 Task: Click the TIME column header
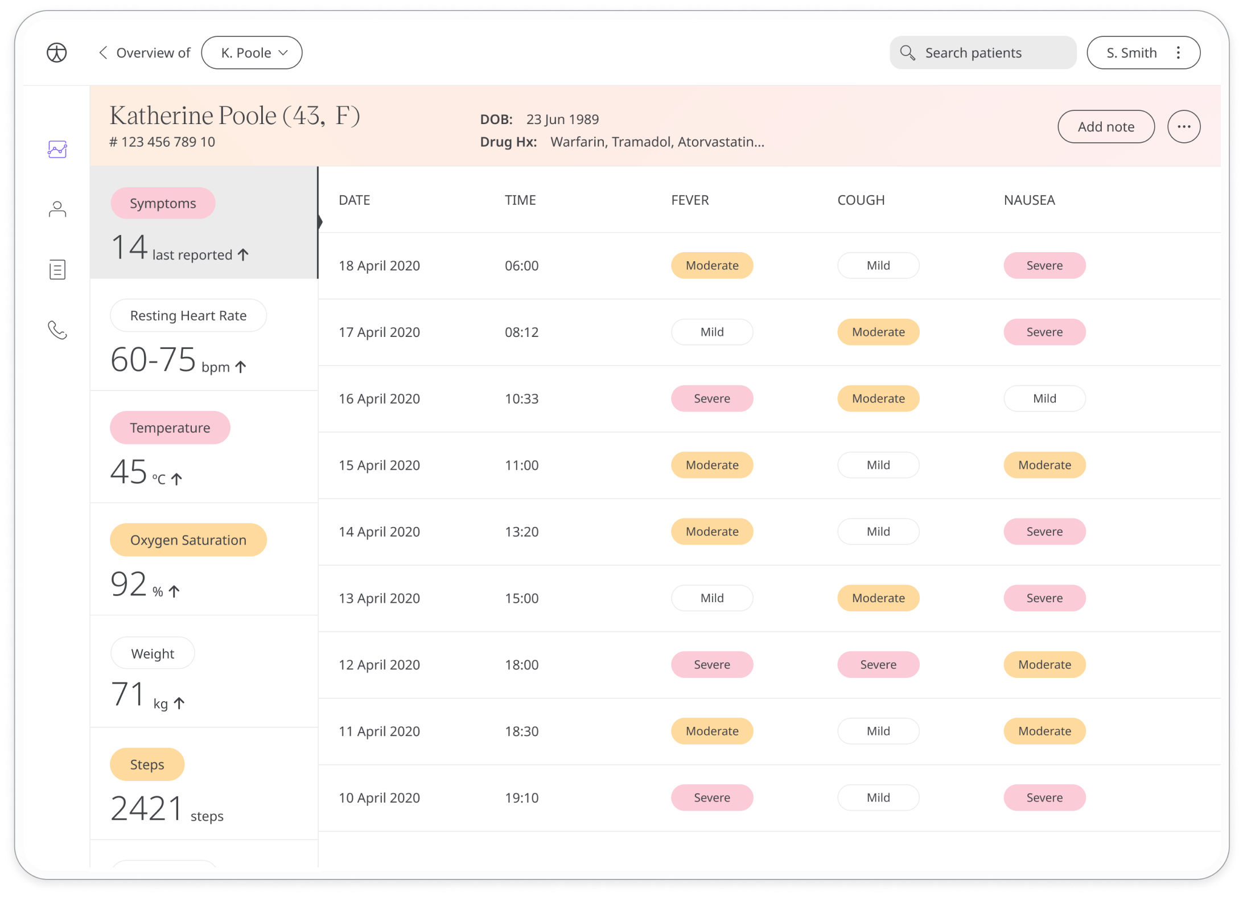pos(520,200)
